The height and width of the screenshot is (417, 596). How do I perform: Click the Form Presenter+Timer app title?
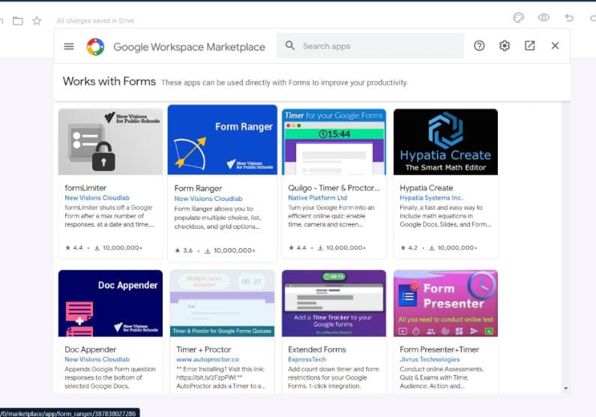click(439, 349)
